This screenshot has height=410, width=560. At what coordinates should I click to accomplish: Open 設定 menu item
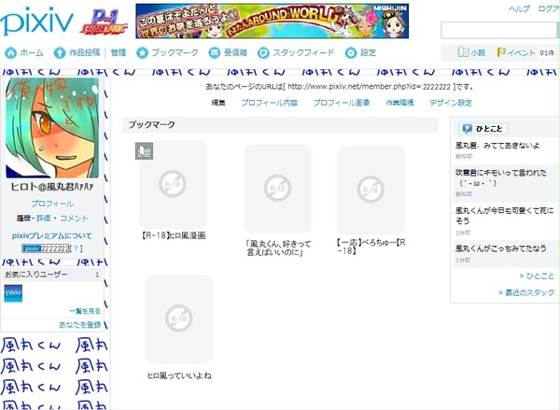(x=368, y=53)
